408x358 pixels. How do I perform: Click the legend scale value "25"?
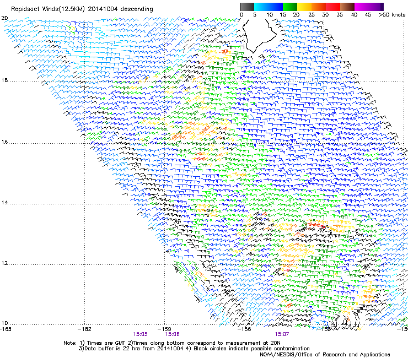click(312, 15)
